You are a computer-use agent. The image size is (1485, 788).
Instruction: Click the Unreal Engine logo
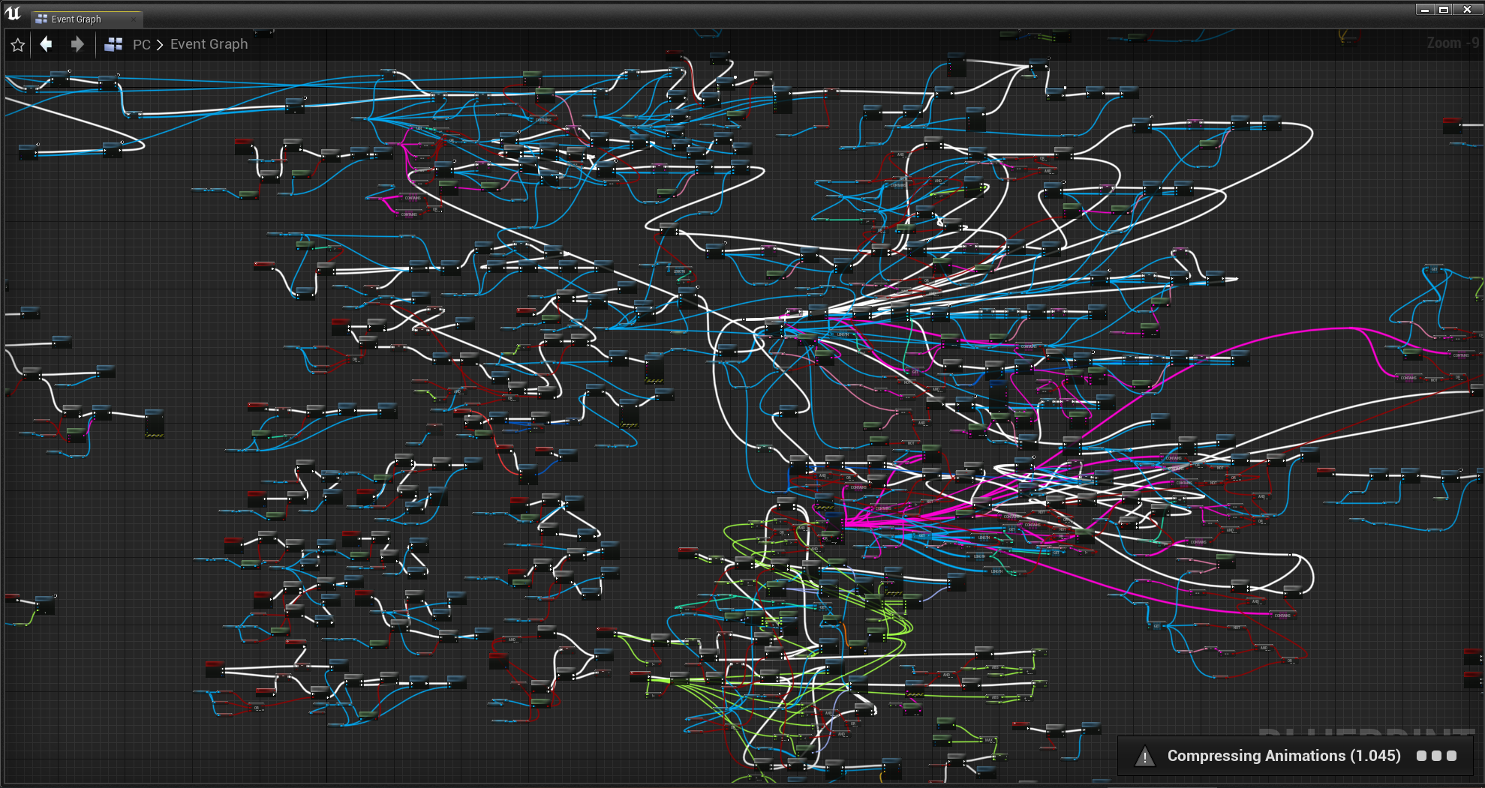pyautogui.click(x=13, y=13)
